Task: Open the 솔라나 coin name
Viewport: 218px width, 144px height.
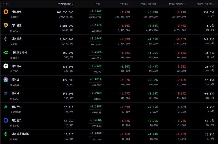Action: click(x=15, y=93)
